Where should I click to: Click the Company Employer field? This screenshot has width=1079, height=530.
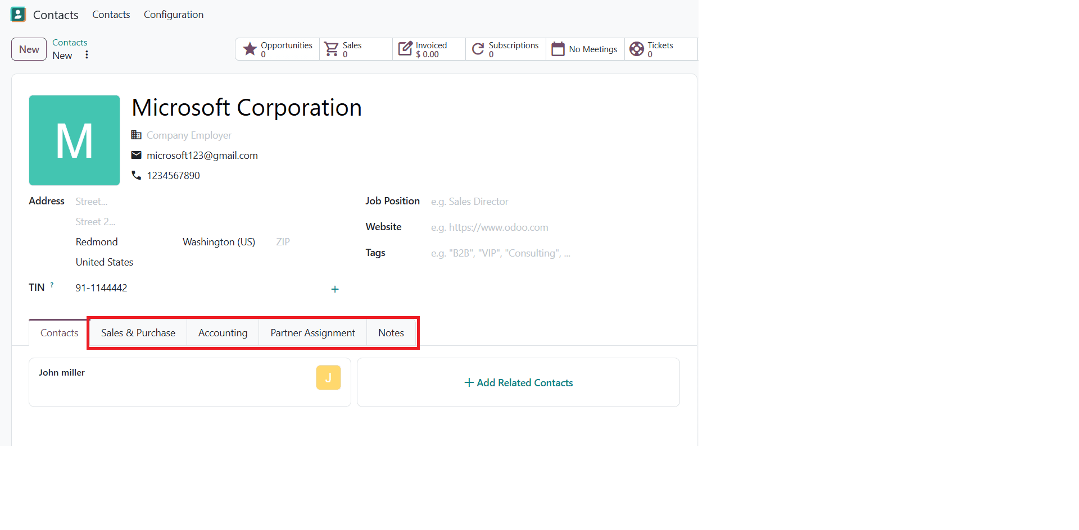(x=189, y=135)
